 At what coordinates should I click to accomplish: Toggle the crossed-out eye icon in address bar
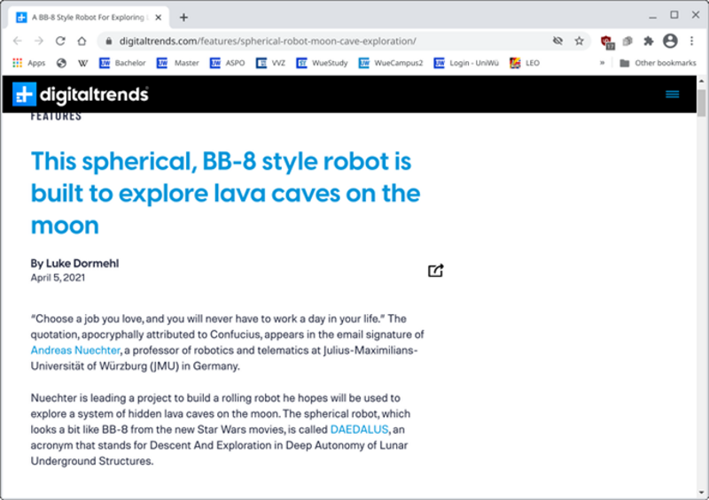(557, 41)
